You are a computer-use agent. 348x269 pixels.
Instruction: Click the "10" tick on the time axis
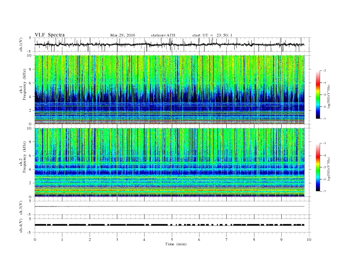(309, 240)
